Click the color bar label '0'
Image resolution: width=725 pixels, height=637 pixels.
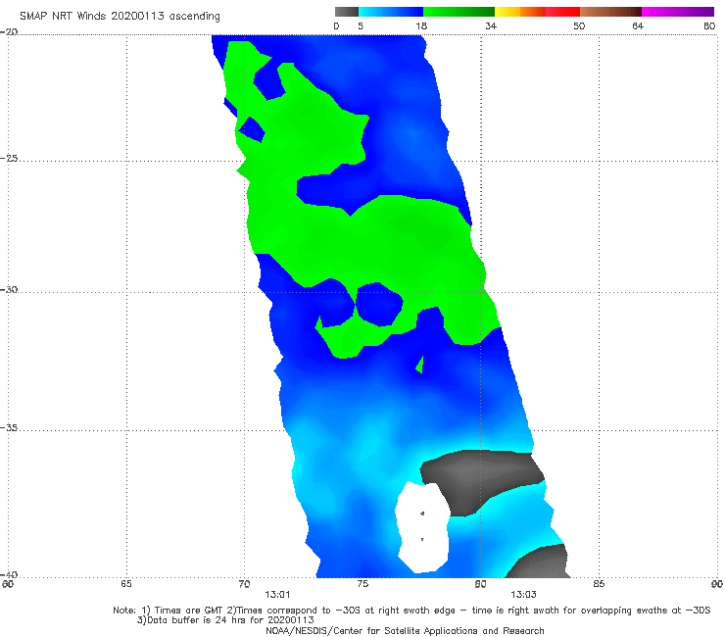(336, 26)
